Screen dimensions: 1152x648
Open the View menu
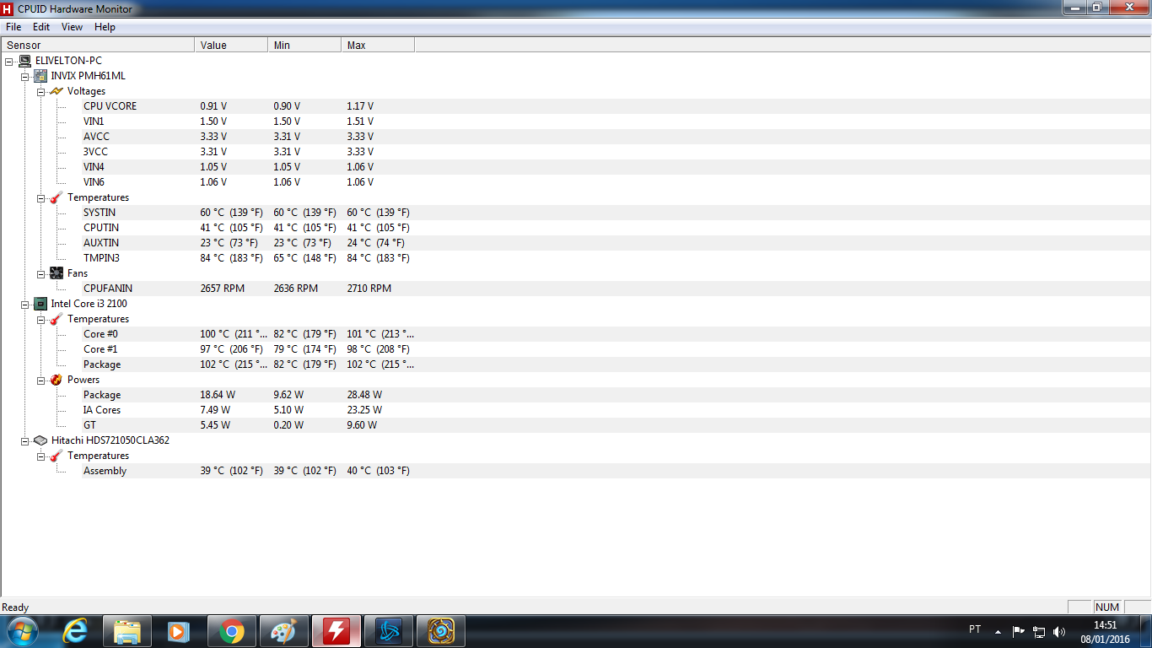pyautogui.click(x=72, y=27)
